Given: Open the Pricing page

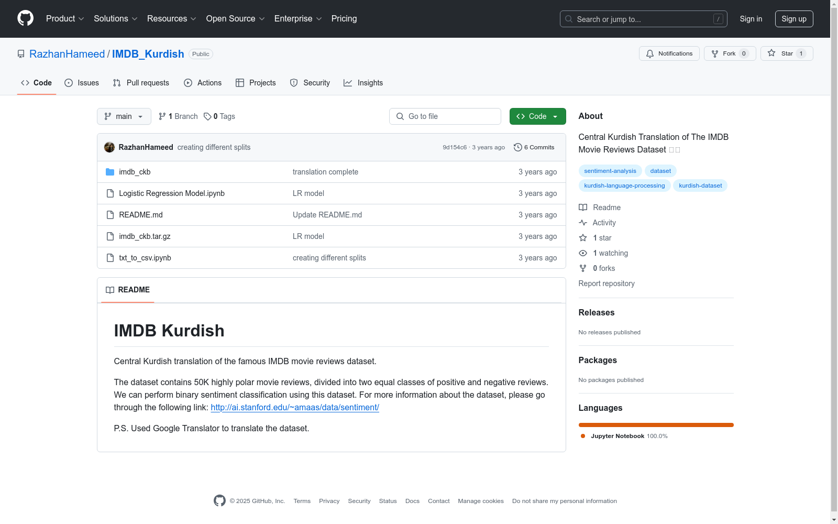Looking at the screenshot, I should (344, 19).
